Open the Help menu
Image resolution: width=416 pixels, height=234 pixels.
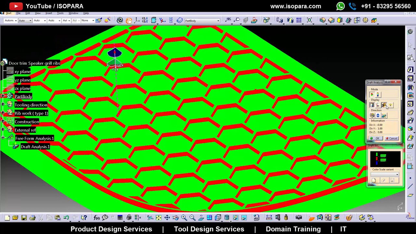(x=86, y=13)
